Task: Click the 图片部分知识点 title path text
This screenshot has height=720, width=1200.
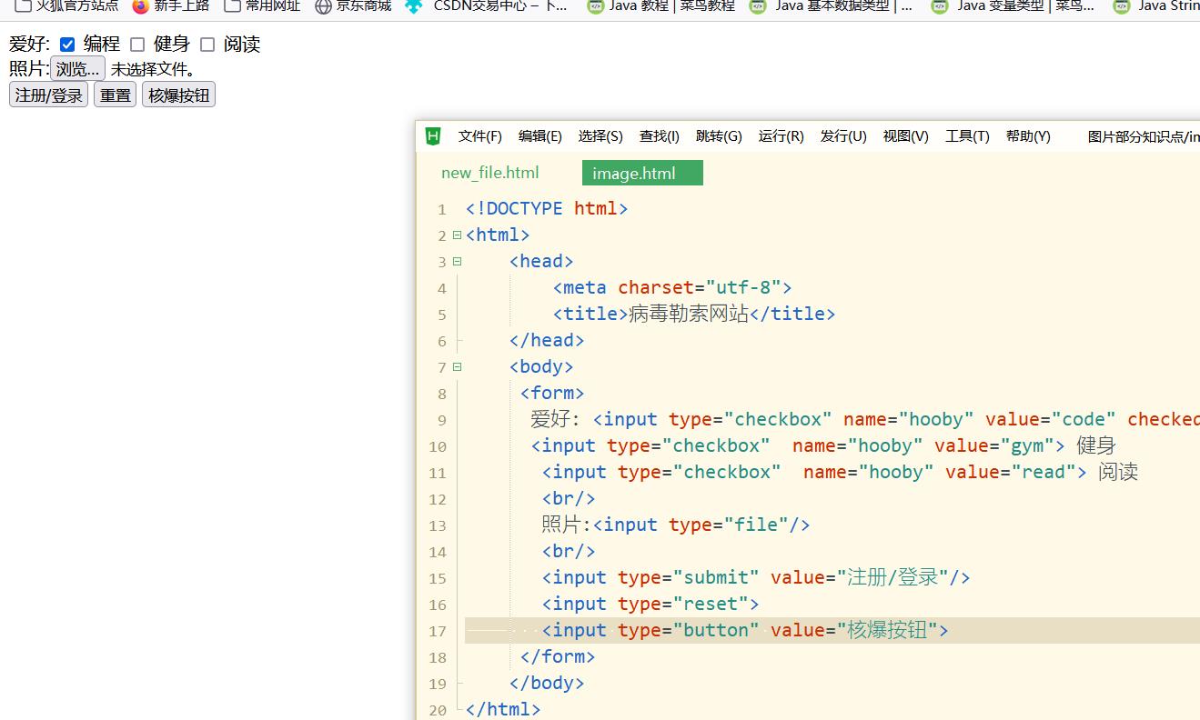Action: tap(1144, 136)
